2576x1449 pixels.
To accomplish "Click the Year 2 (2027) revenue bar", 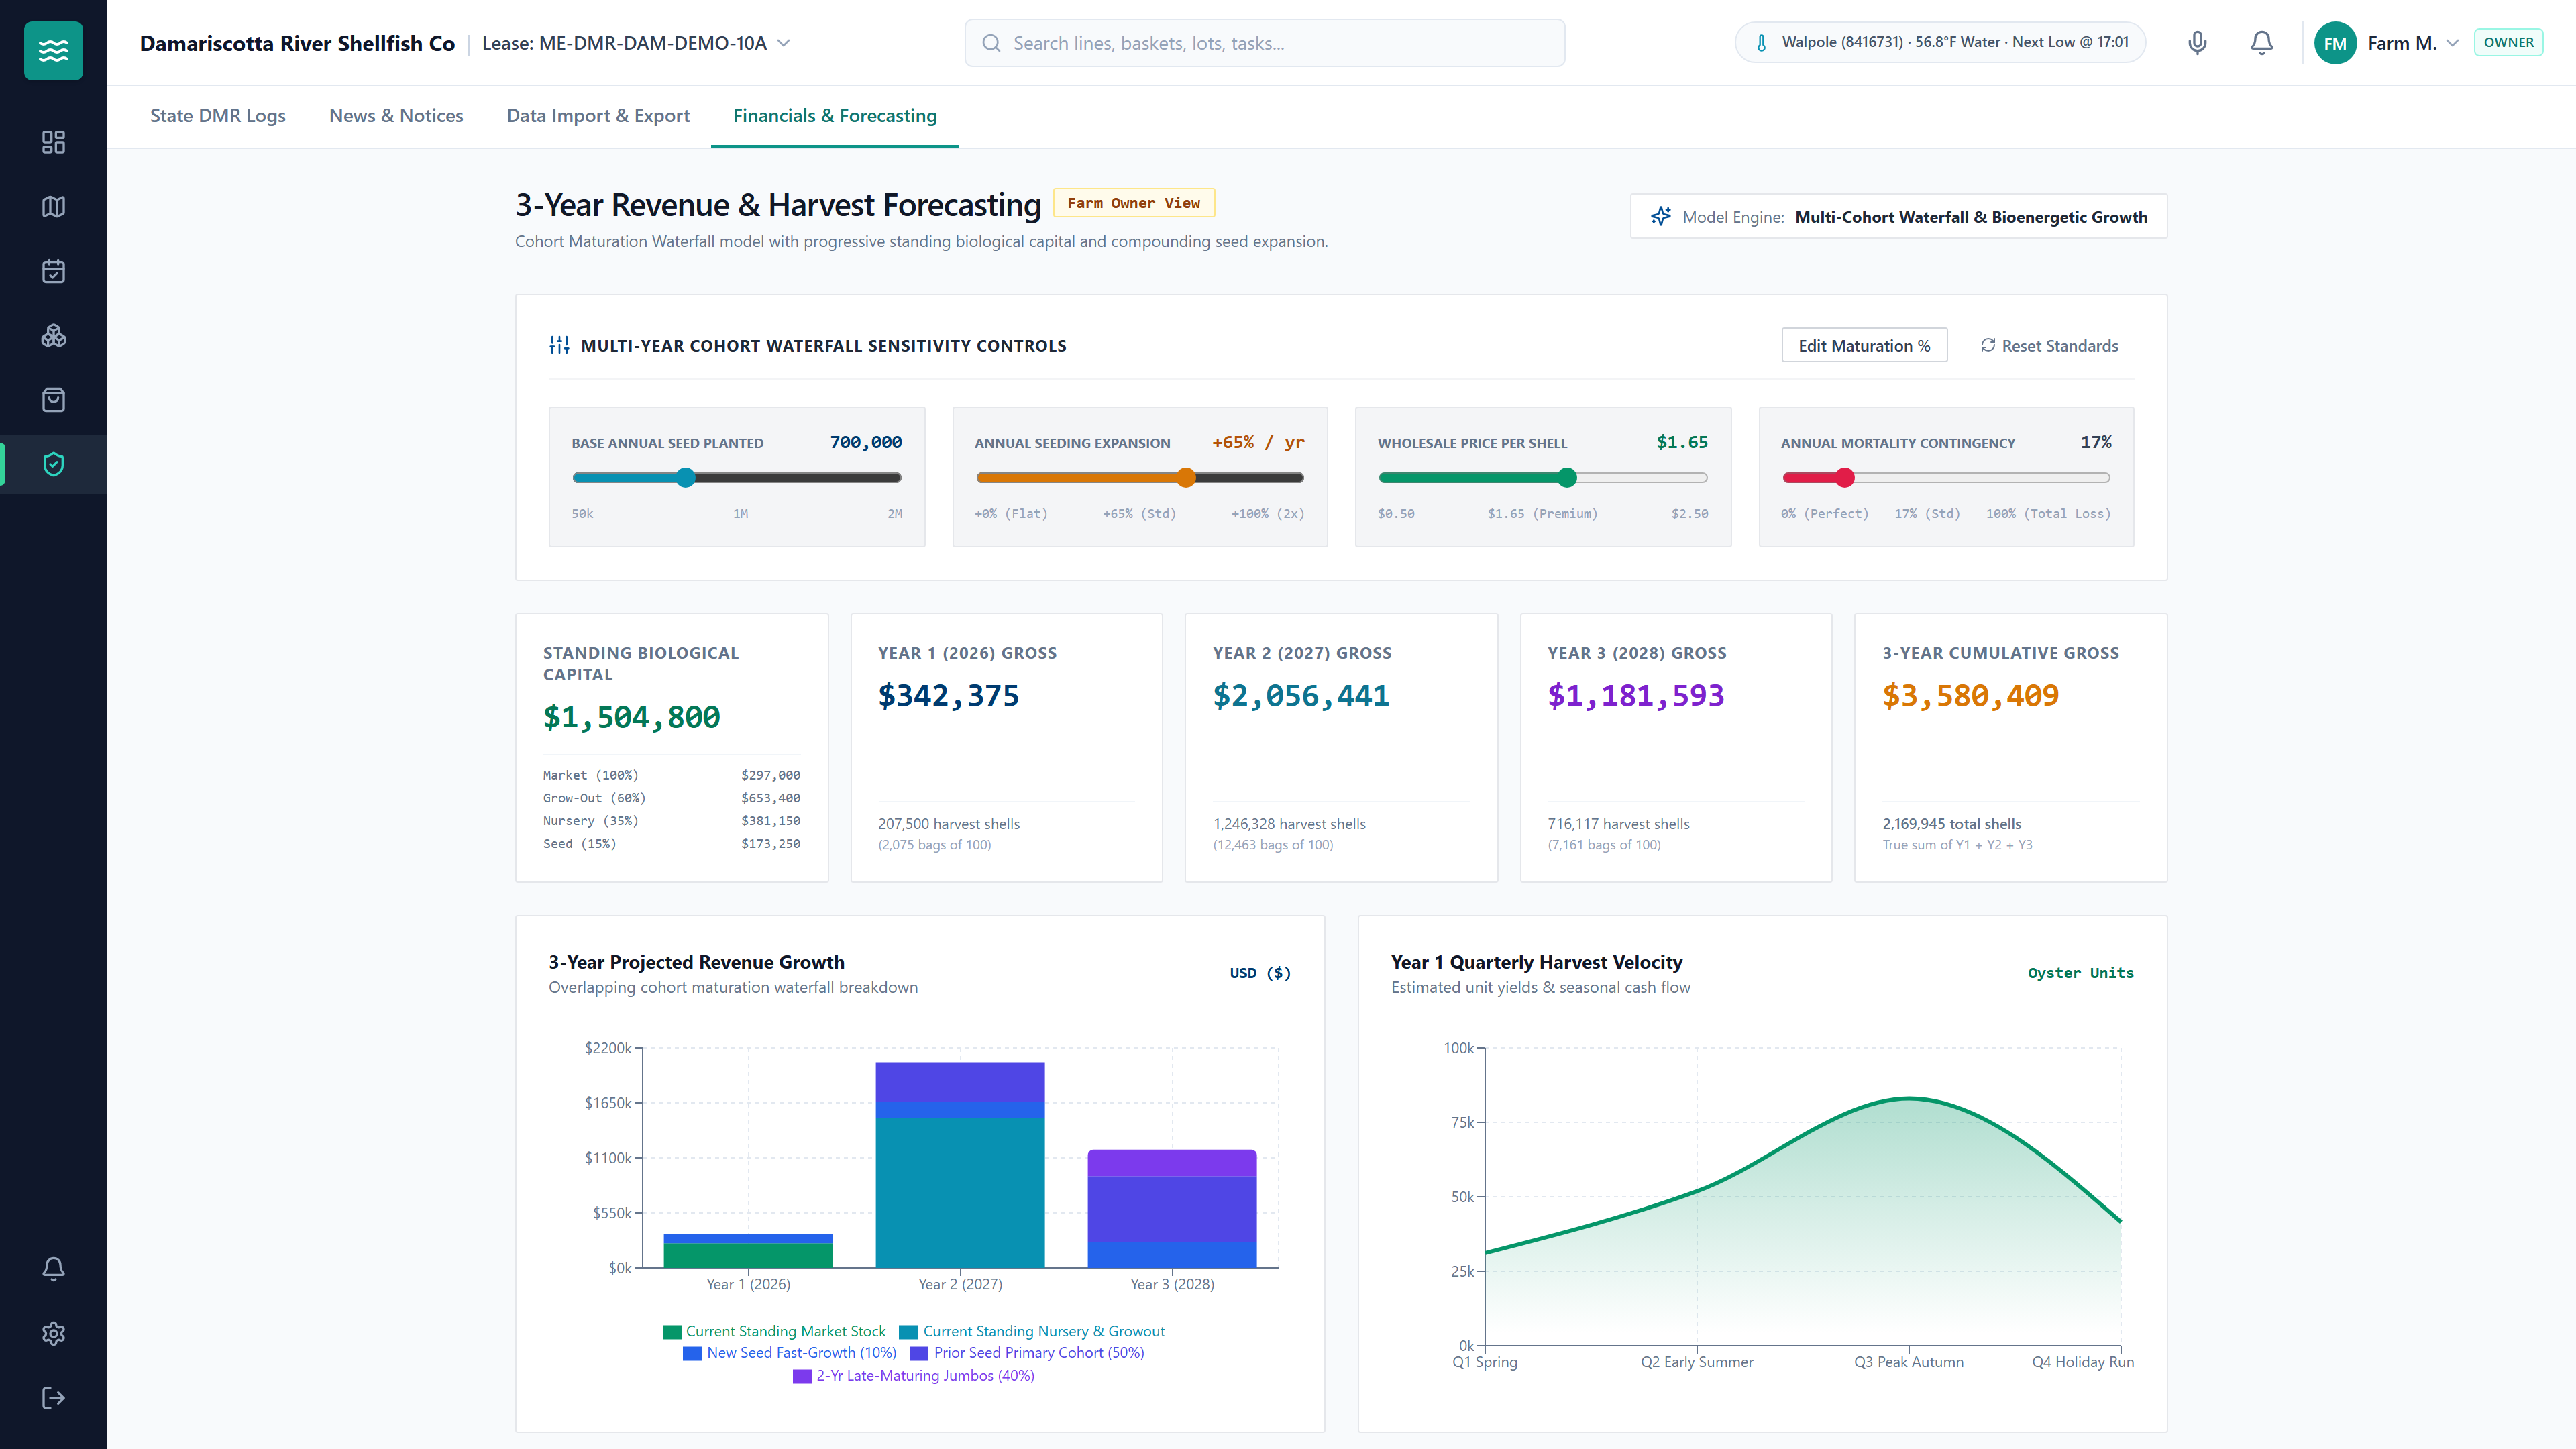I will (960, 1164).
